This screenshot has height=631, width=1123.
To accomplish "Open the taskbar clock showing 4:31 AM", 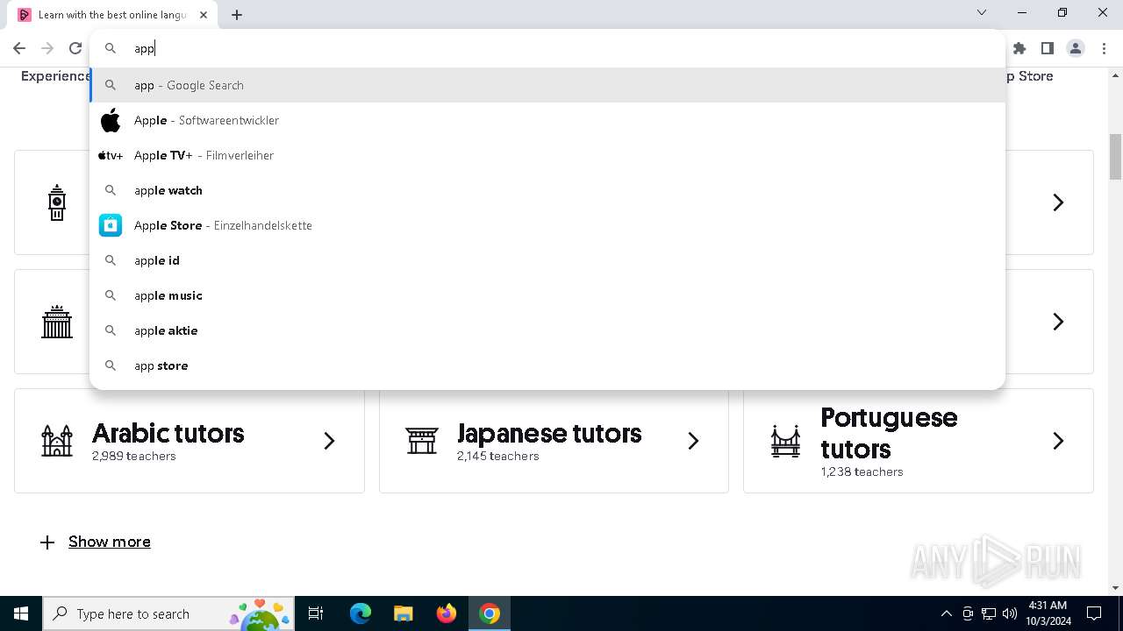I will [x=1048, y=613].
